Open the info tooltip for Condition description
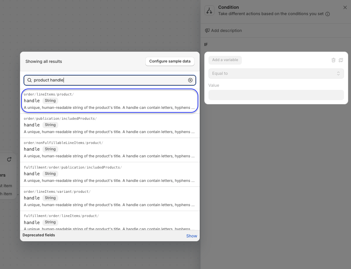 tap(327, 14)
